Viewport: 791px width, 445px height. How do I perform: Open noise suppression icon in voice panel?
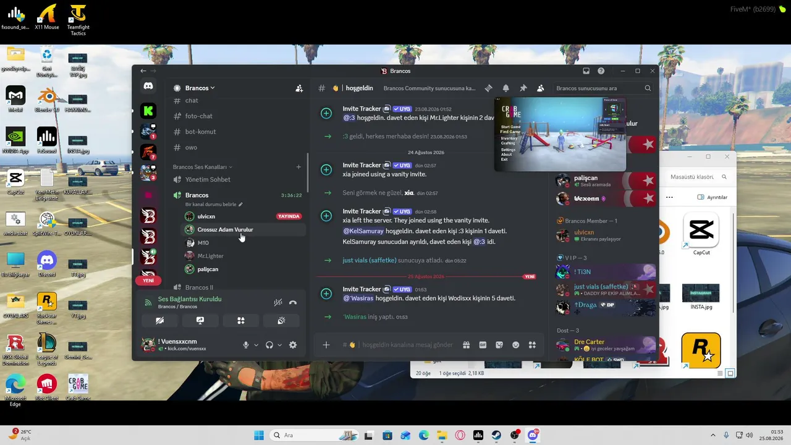(x=278, y=303)
